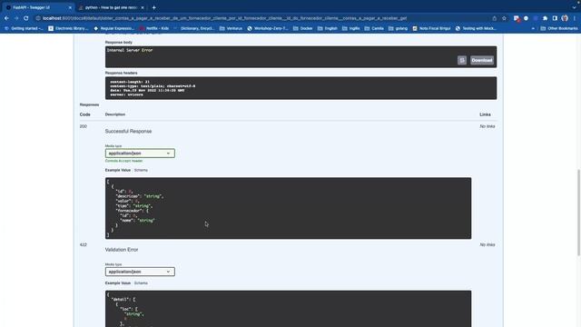Switch to the python how-to-get tab
Viewport: 581px width, 327px height.
coord(111,7)
